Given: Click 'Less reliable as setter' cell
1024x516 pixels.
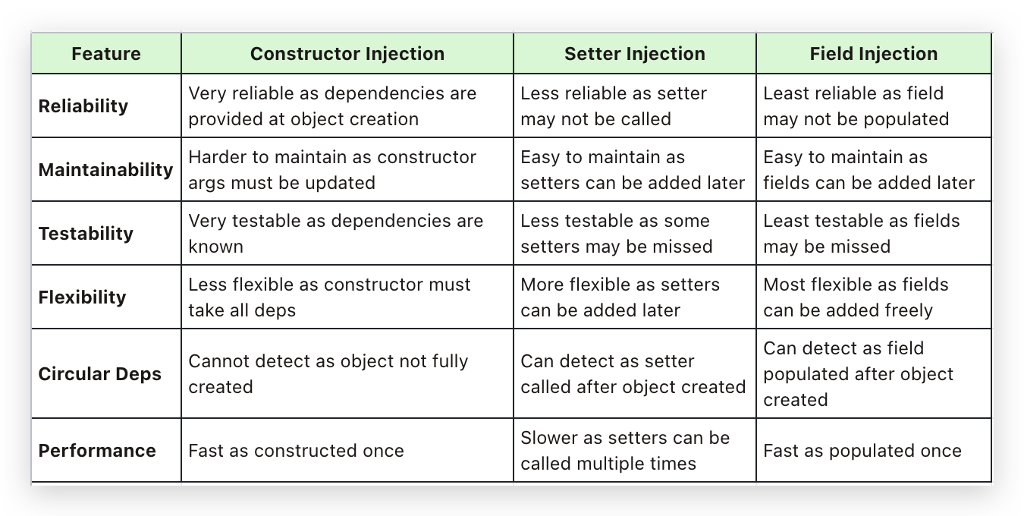Looking at the screenshot, I should coord(635,105).
